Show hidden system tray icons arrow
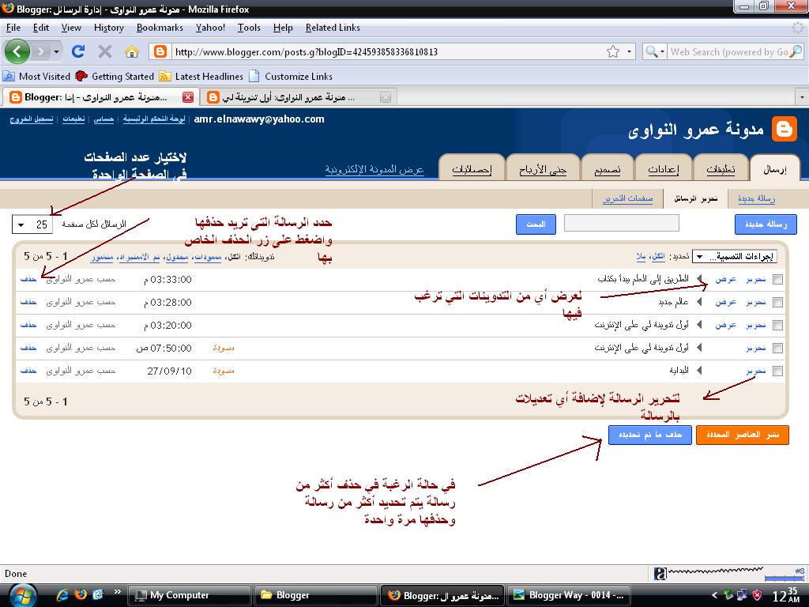The height and width of the screenshot is (607, 809). [714, 595]
